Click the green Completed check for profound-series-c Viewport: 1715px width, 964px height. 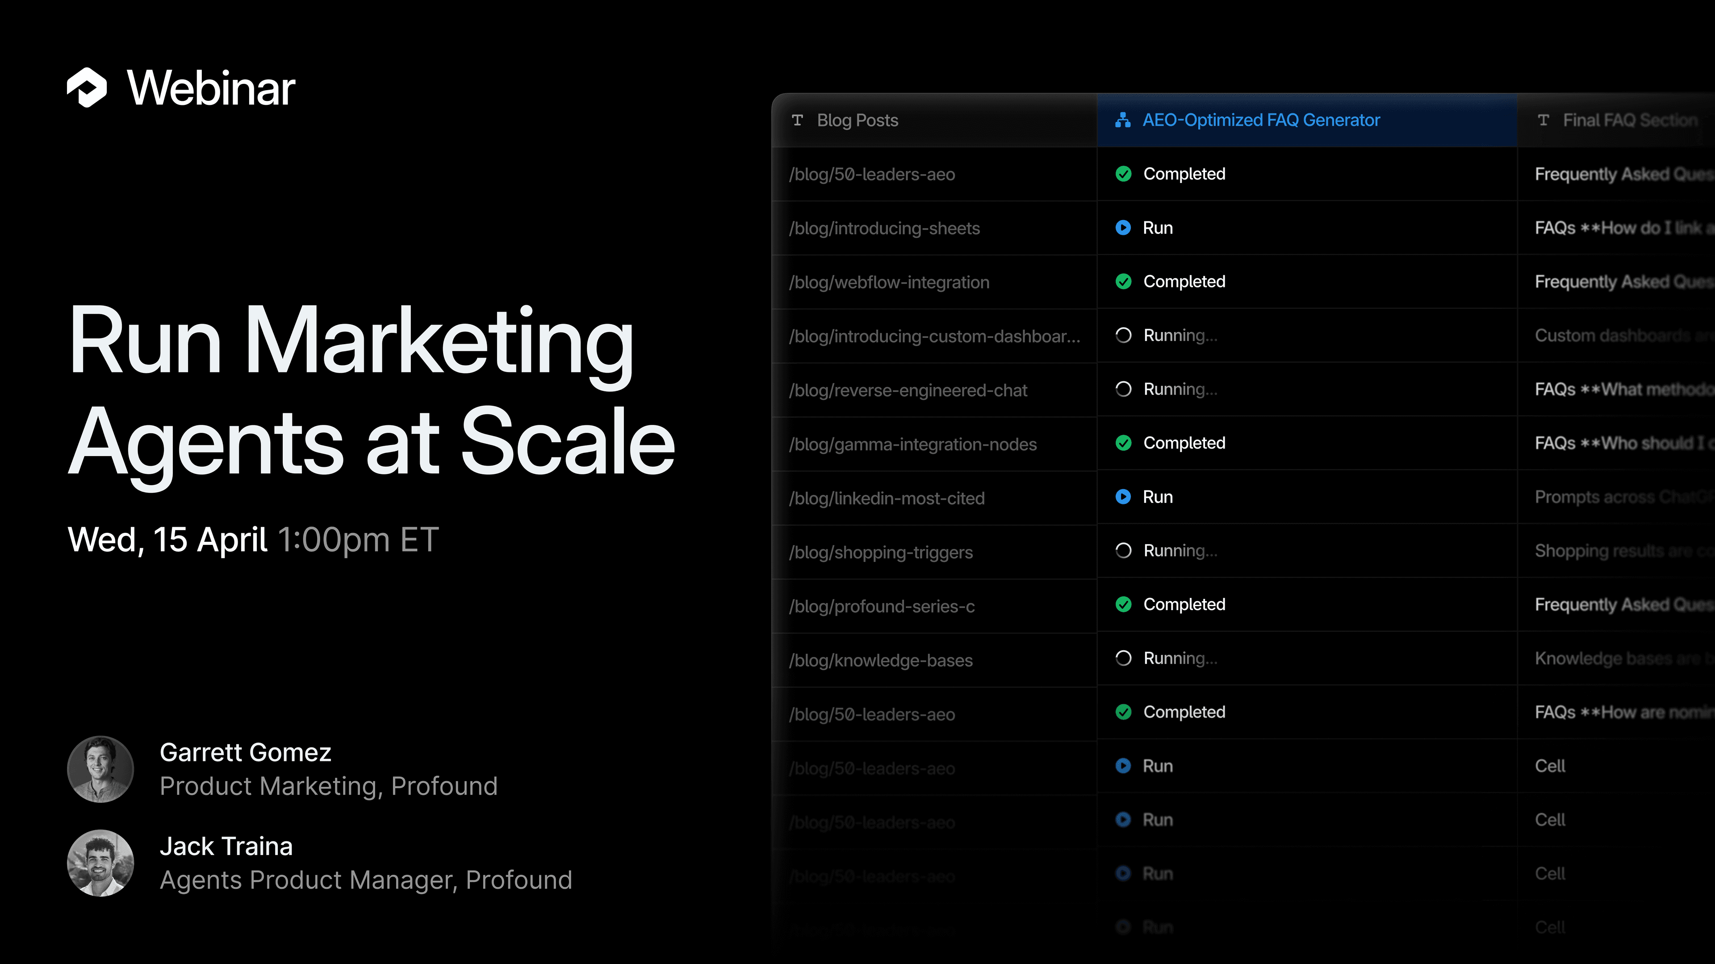[x=1123, y=605]
